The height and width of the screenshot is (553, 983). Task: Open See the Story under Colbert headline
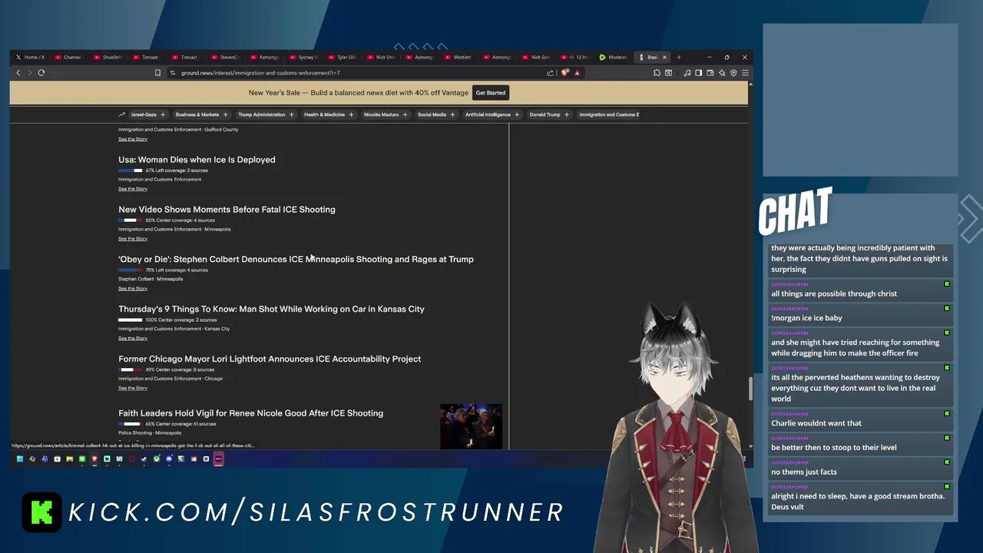[x=133, y=289]
